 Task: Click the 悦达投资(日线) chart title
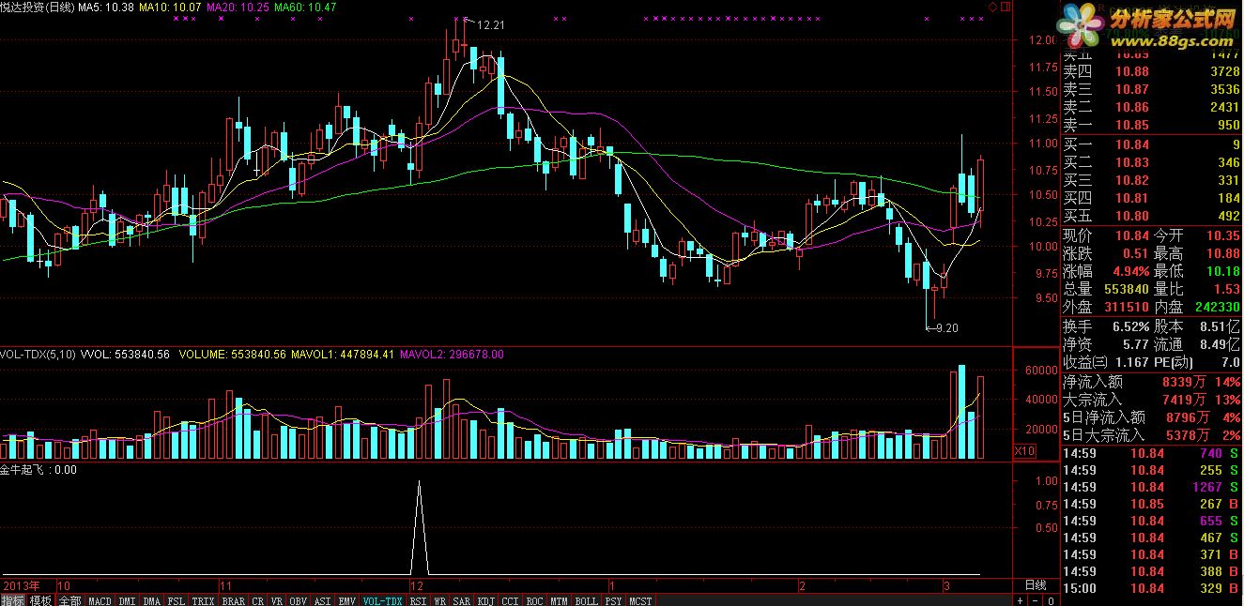(x=38, y=7)
